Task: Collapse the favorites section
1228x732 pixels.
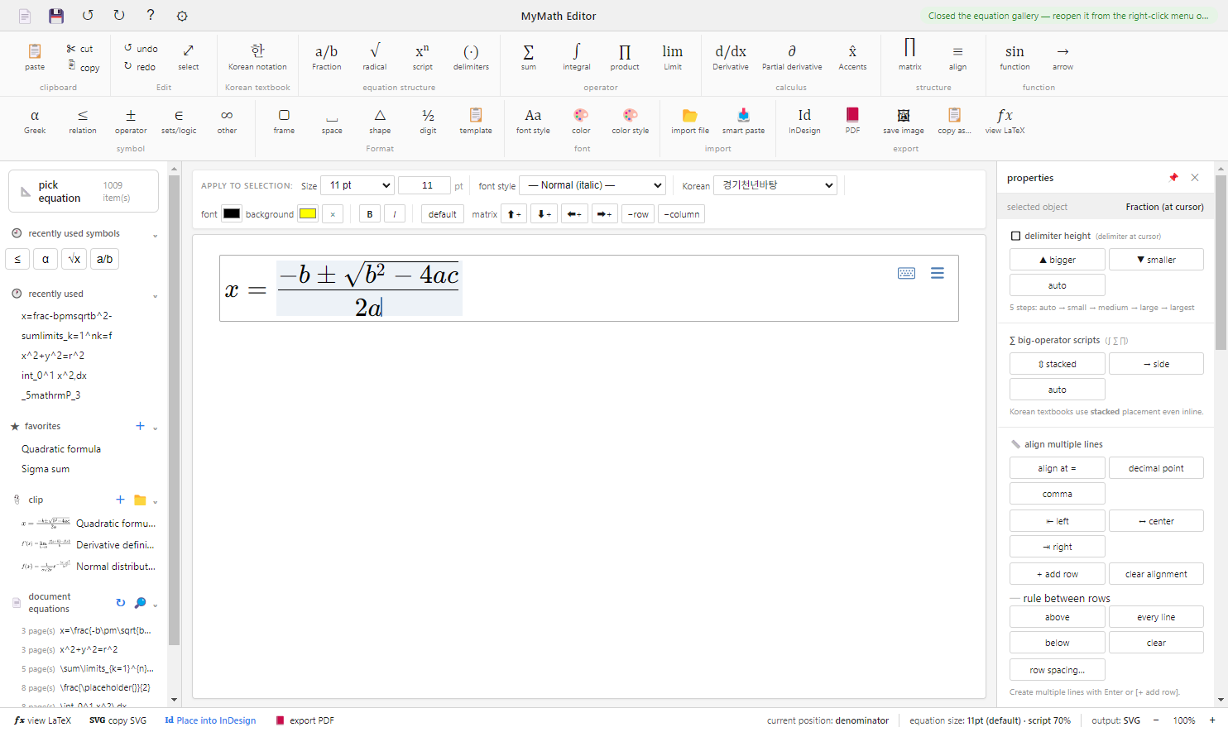Action: point(155,427)
